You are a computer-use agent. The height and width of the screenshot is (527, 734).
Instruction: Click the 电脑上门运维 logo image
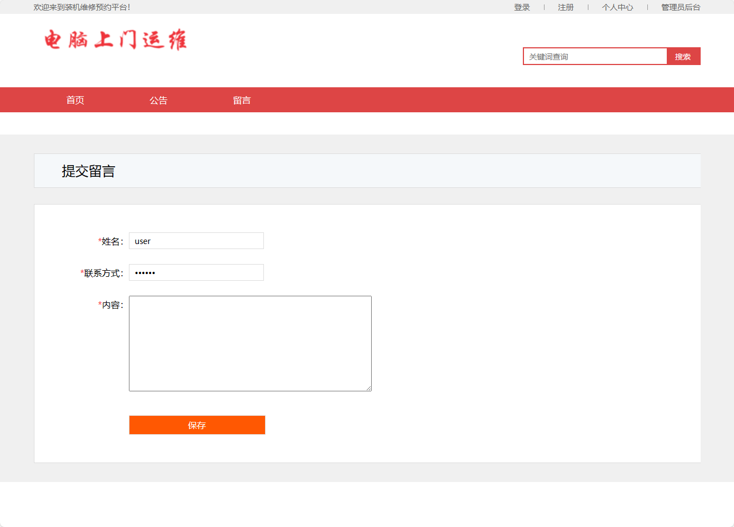pyautogui.click(x=114, y=40)
